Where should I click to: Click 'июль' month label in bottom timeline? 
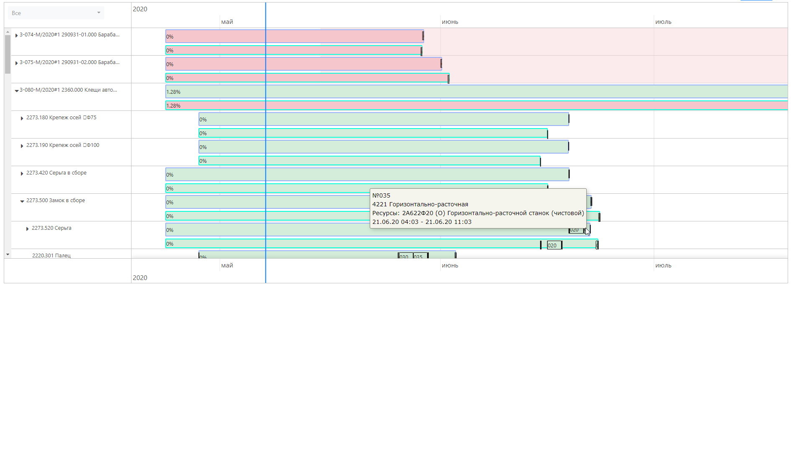point(663,265)
